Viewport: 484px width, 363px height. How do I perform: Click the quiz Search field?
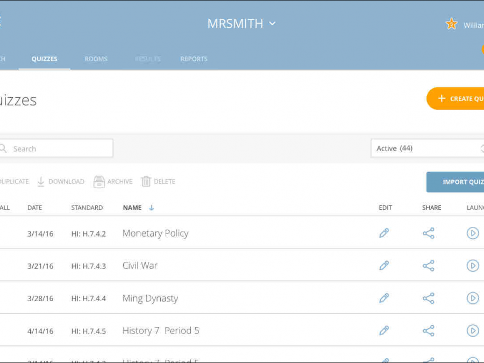[x=59, y=148]
